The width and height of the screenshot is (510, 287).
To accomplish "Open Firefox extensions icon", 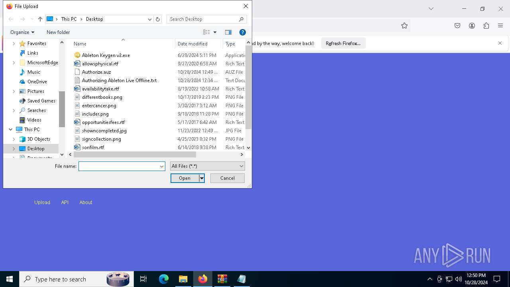I will coord(486,26).
